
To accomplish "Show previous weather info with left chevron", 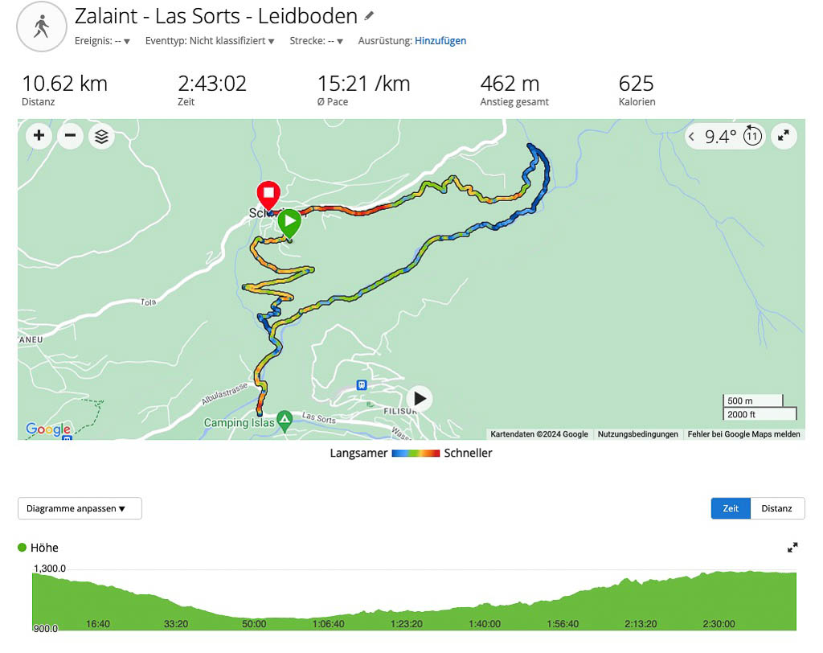I will click(x=691, y=137).
